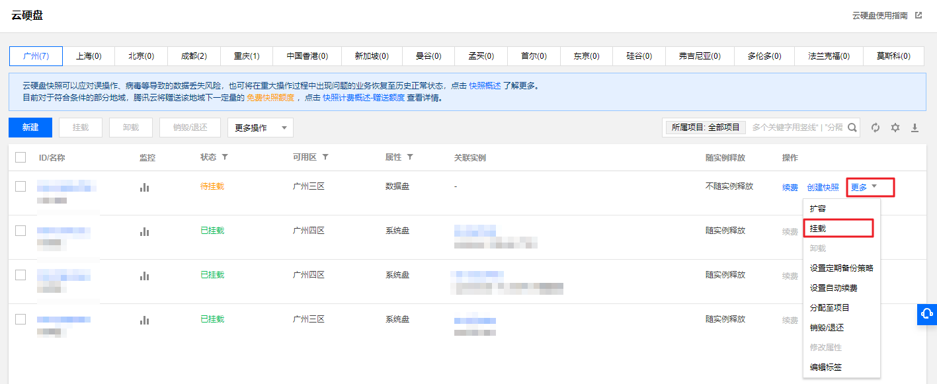Click the blue 新建 button
This screenshot has height=384, width=937.
[x=30, y=128]
